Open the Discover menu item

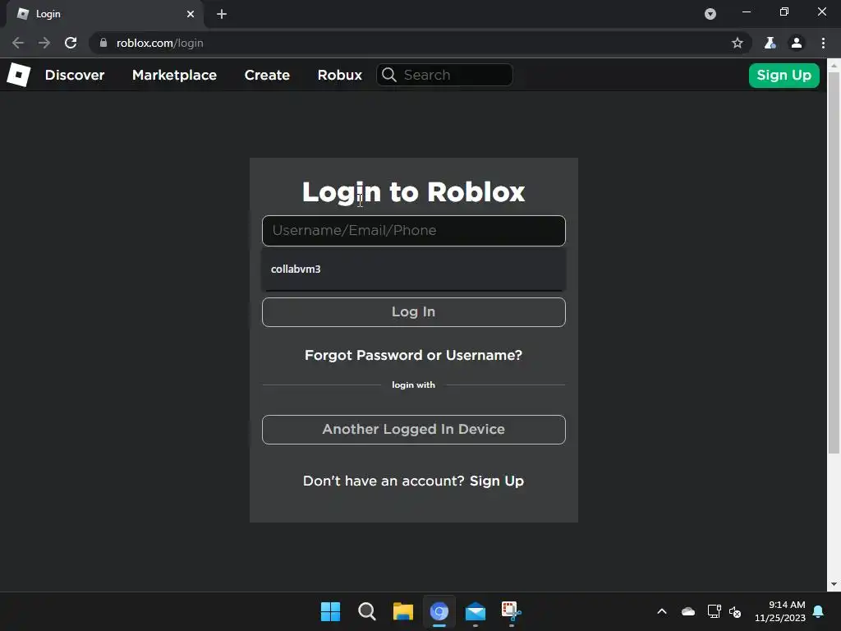pyautogui.click(x=75, y=75)
